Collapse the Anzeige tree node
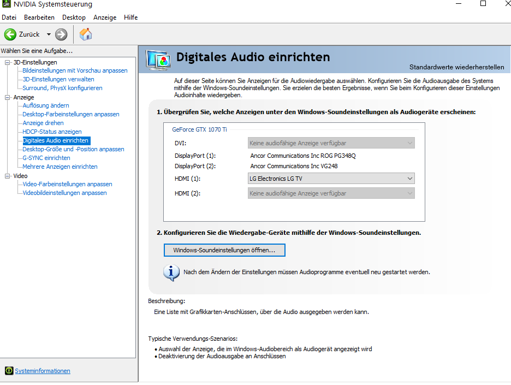Image resolution: width=511 pixels, height=385 pixels. [7, 97]
